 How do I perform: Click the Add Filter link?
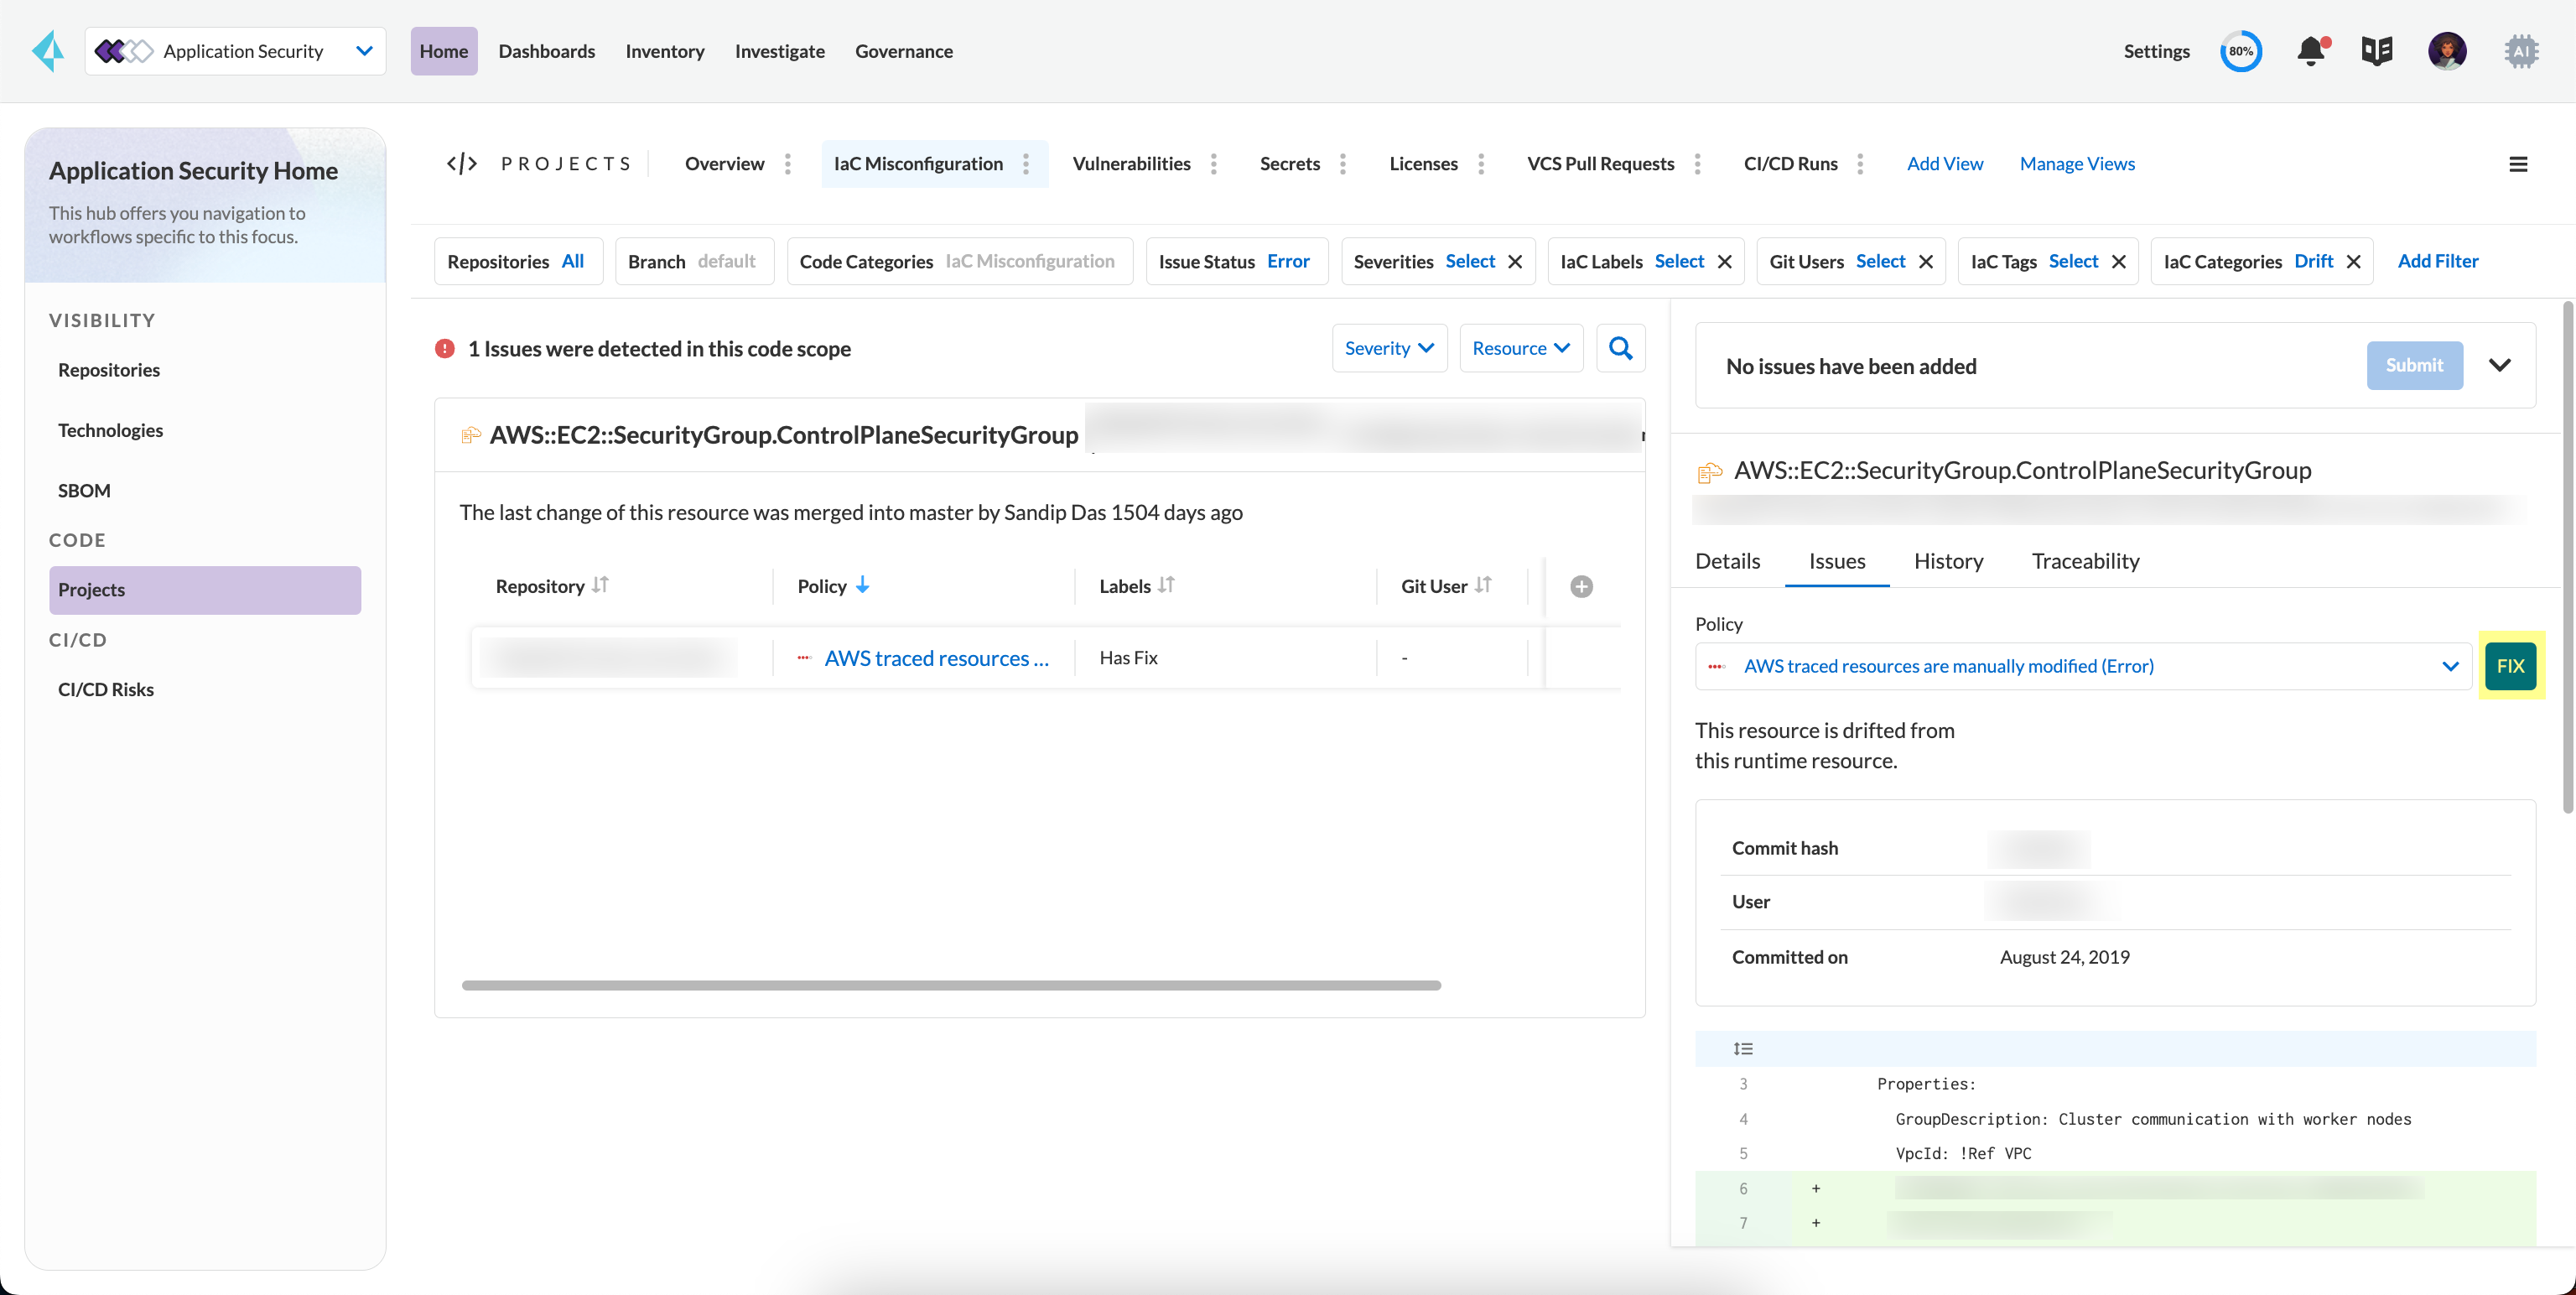click(2437, 261)
